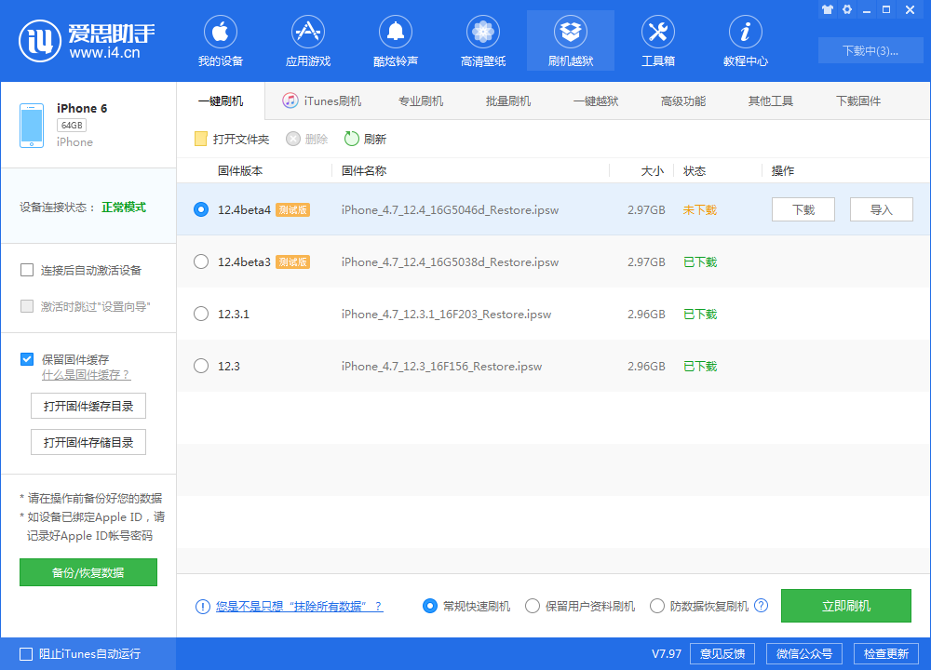931x670 pixels.
Task: Open the settings gear in title bar
Action: (845, 9)
